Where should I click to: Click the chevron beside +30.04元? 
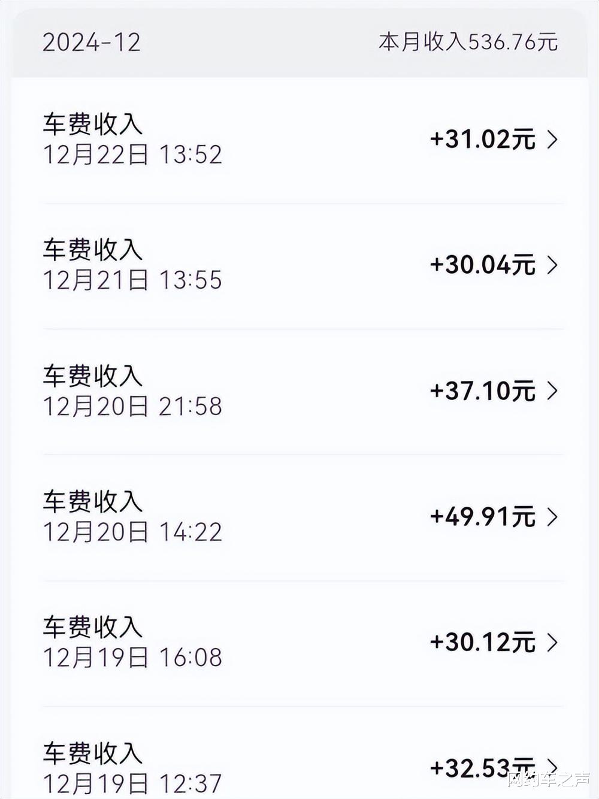click(552, 265)
